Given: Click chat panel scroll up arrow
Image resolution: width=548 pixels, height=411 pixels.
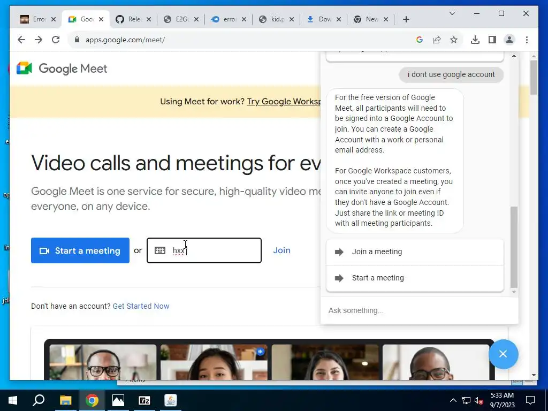Looking at the screenshot, I should 514,56.
